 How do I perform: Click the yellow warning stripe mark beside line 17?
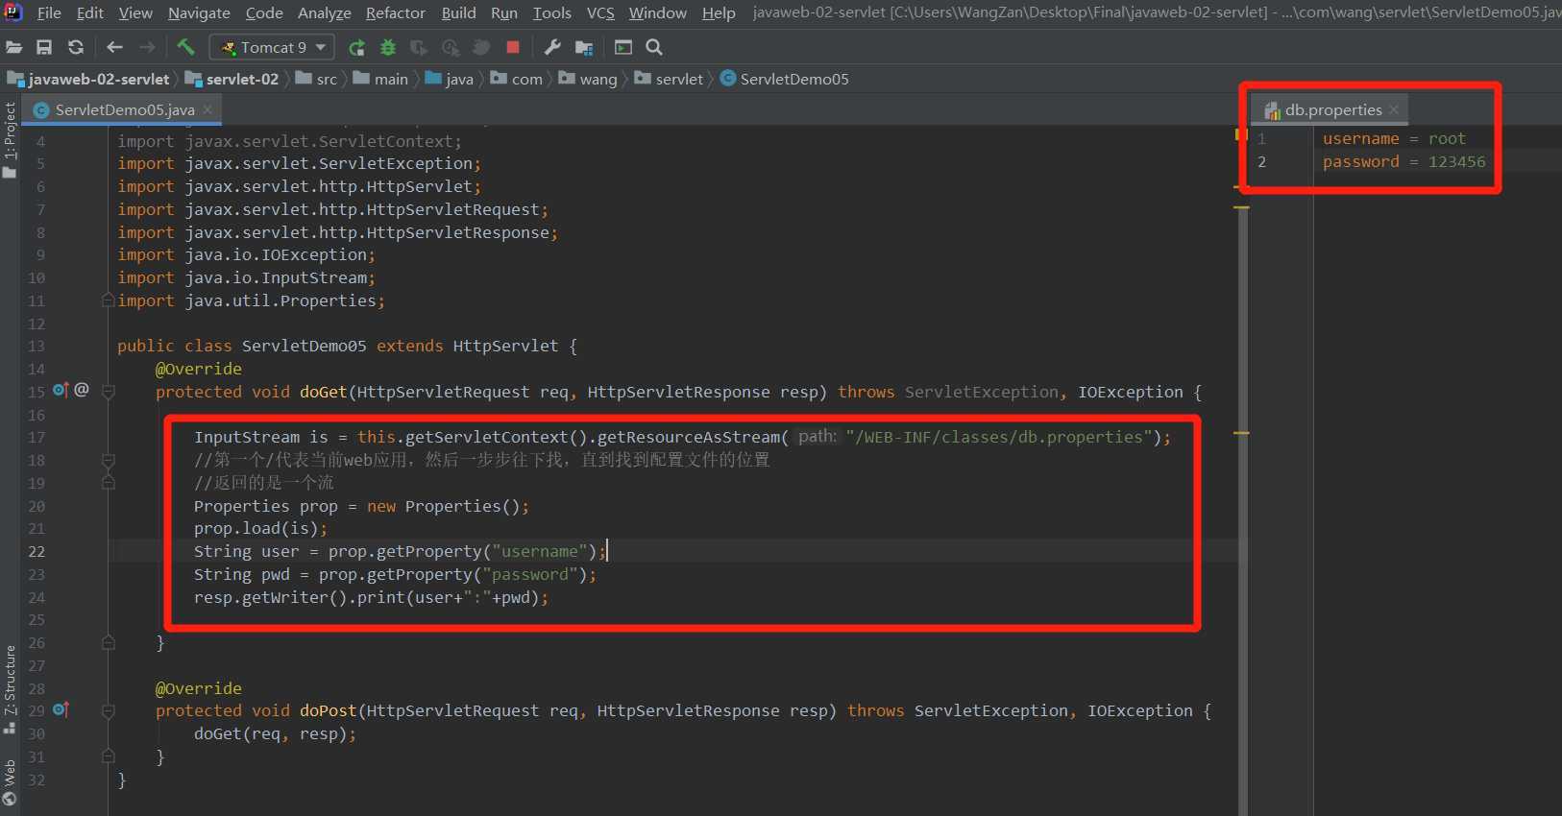coord(1241,434)
